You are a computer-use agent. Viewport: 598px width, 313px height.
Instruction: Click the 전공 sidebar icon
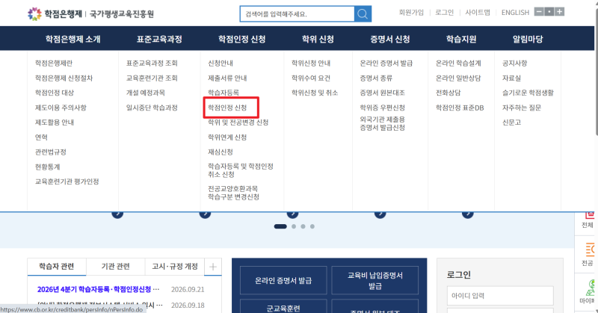[588, 254]
